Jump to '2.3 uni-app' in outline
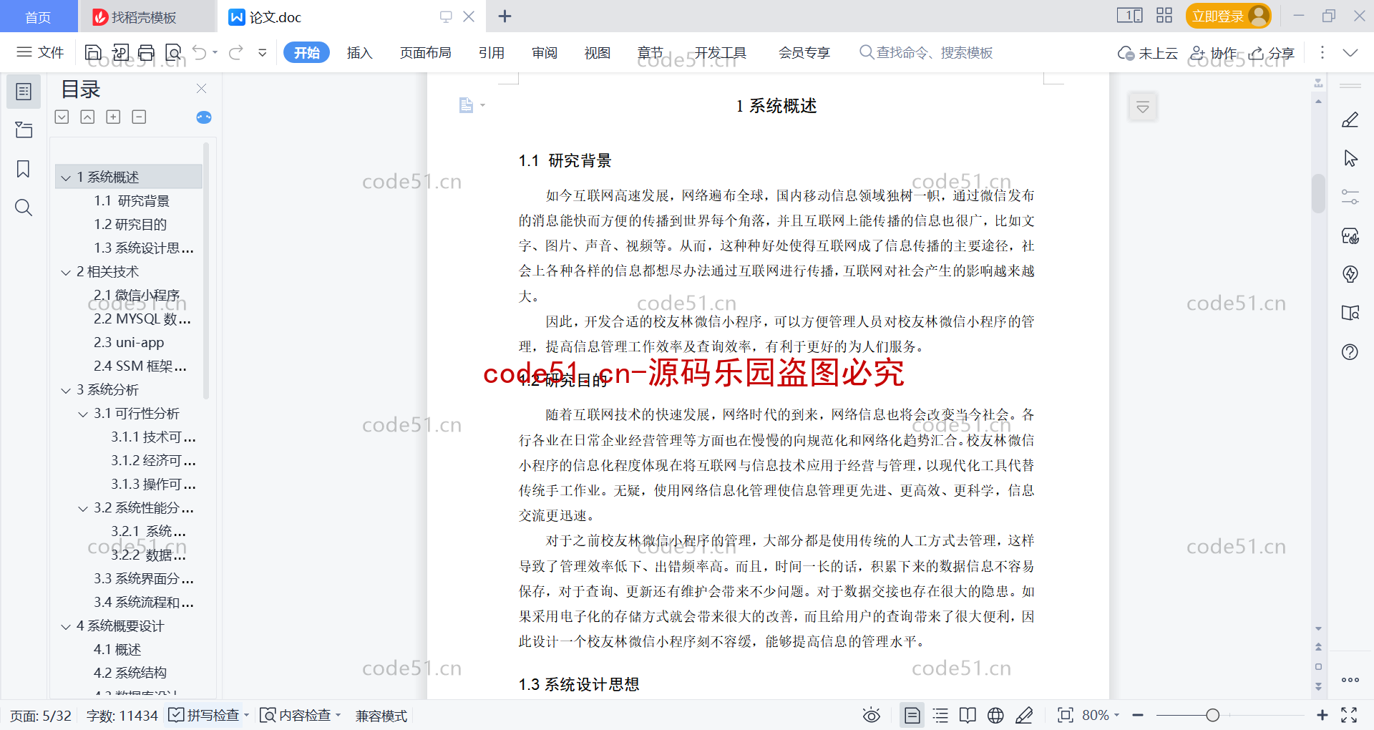This screenshot has width=1374, height=730. click(x=129, y=343)
